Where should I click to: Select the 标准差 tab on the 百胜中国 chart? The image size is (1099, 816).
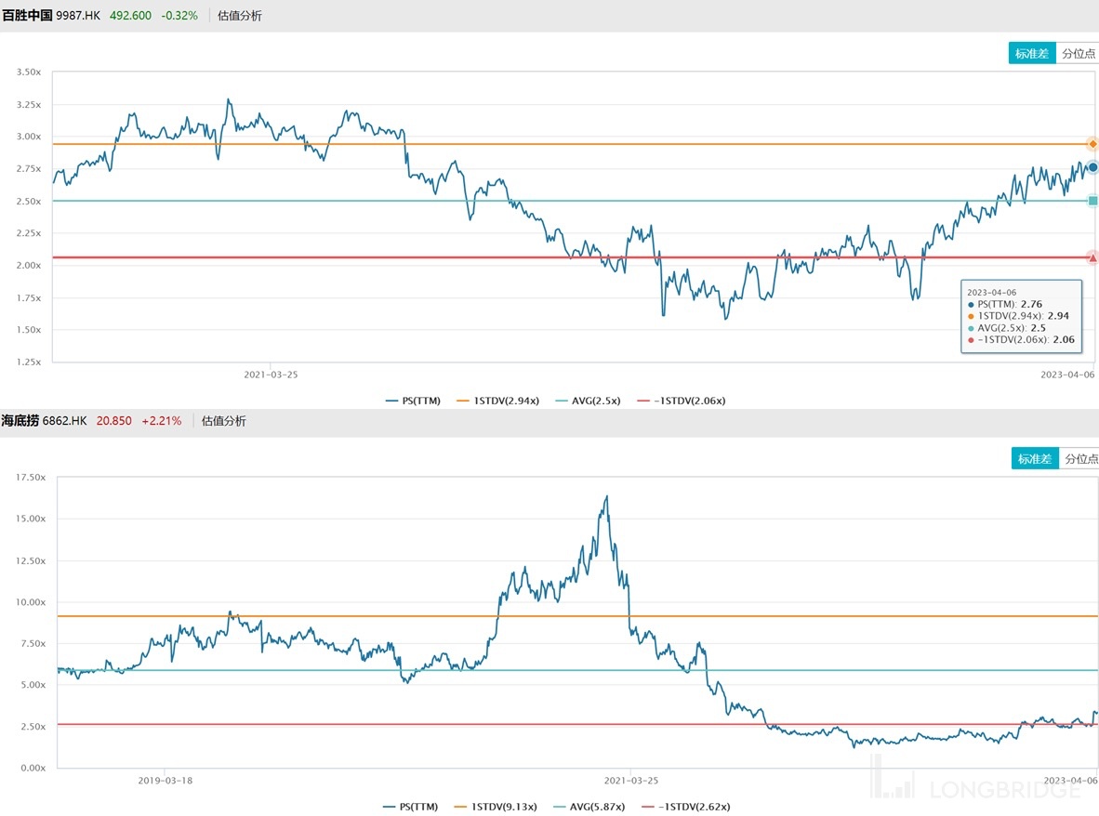coord(1032,54)
